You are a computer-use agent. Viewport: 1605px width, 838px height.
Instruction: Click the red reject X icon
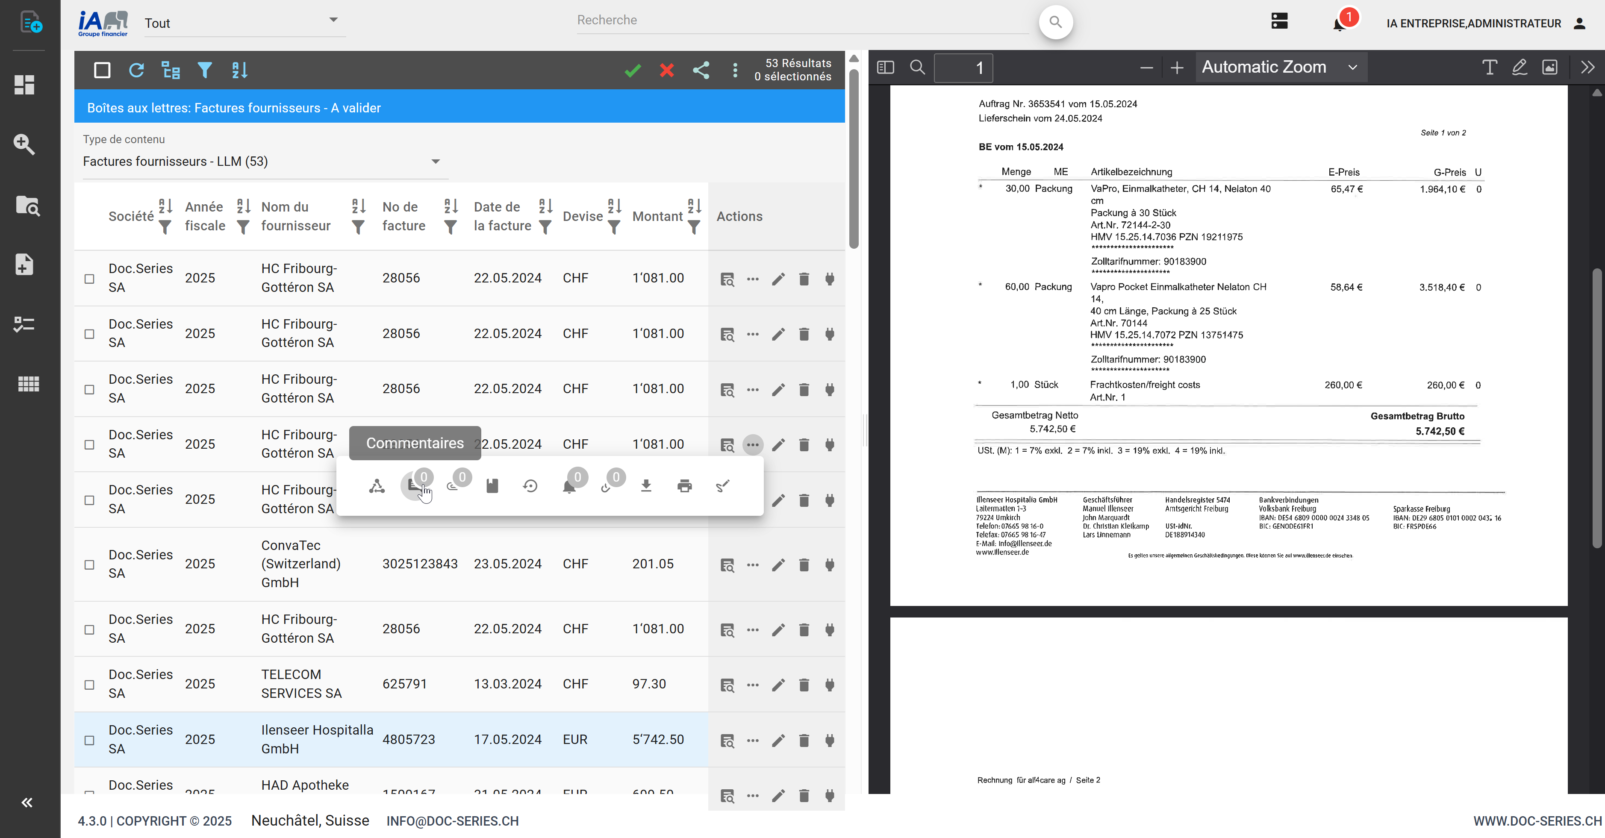click(667, 71)
